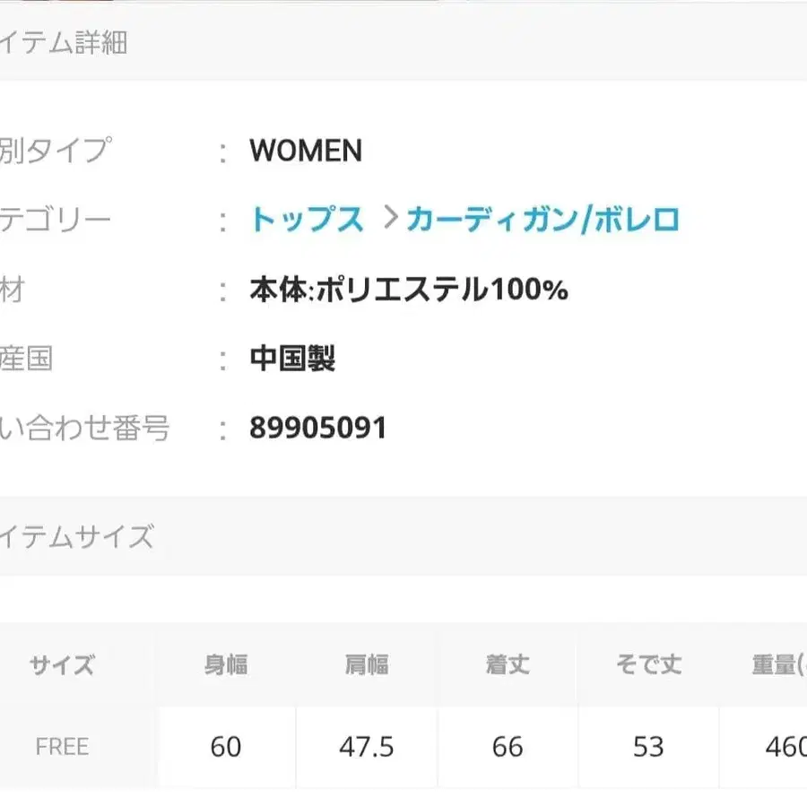Select the FREE size row label
This screenshot has width=807, height=807.
coord(61,746)
